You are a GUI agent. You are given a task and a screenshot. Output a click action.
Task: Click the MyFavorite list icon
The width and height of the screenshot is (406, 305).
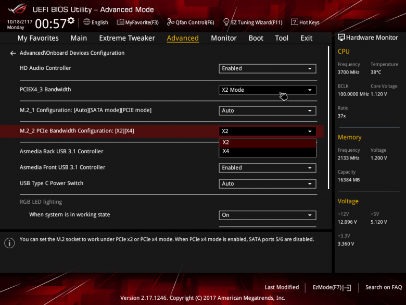pos(120,22)
